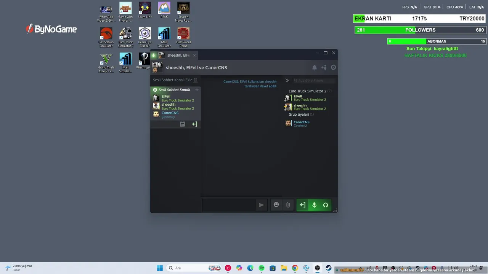Focus the chat message input box
Screen dimensions: 488x274
[229, 205]
